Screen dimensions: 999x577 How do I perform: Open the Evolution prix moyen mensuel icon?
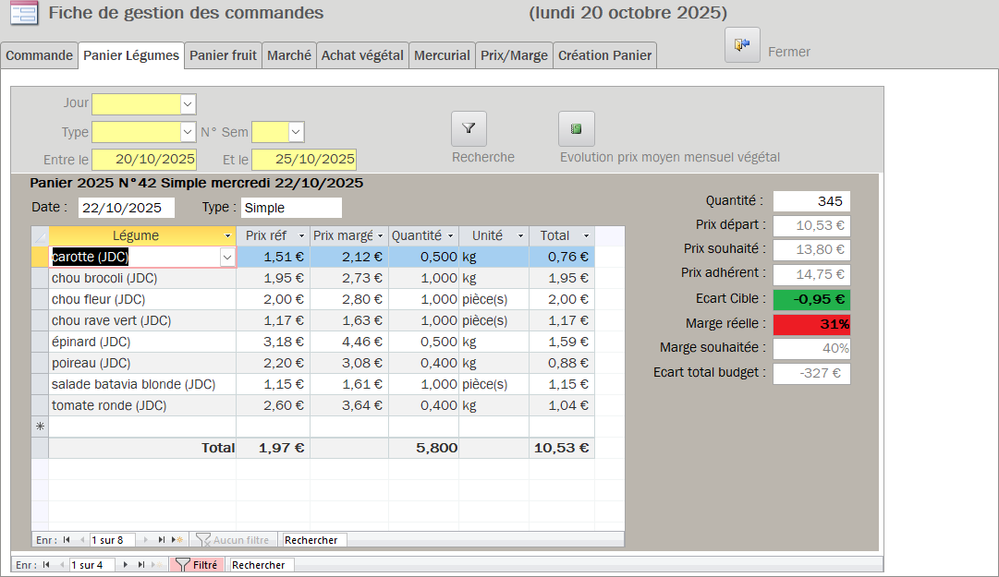click(576, 129)
